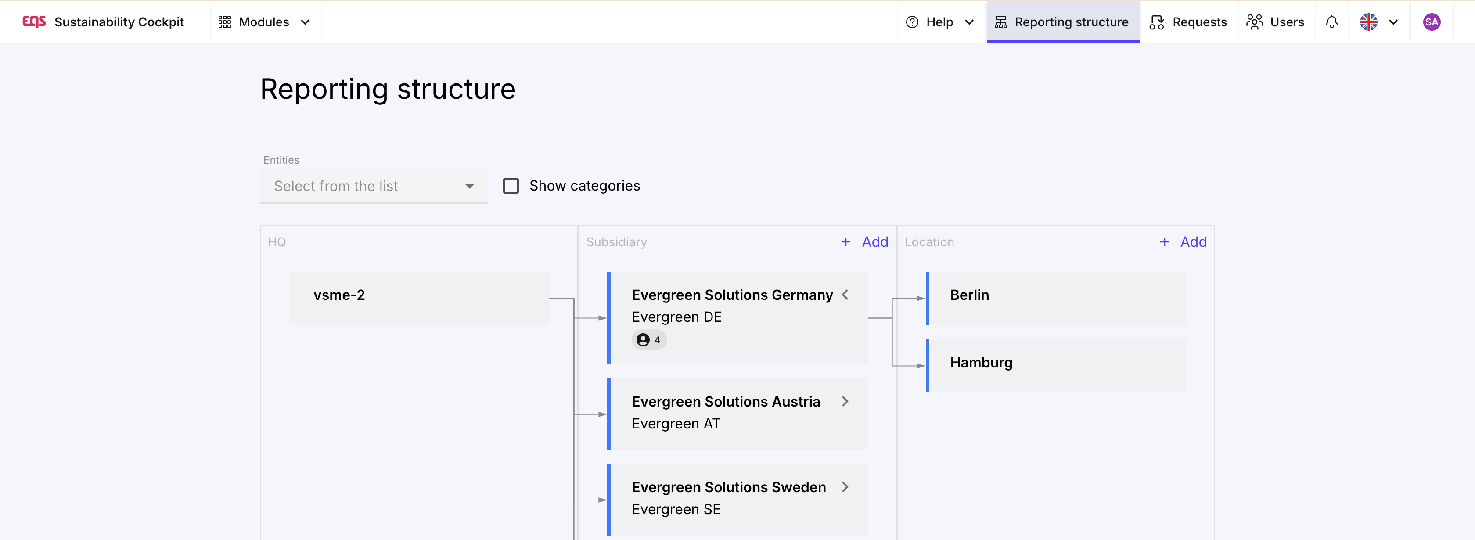Image resolution: width=1475 pixels, height=540 pixels.
Task: Click the Help question mark icon
Action: point(912,22)
